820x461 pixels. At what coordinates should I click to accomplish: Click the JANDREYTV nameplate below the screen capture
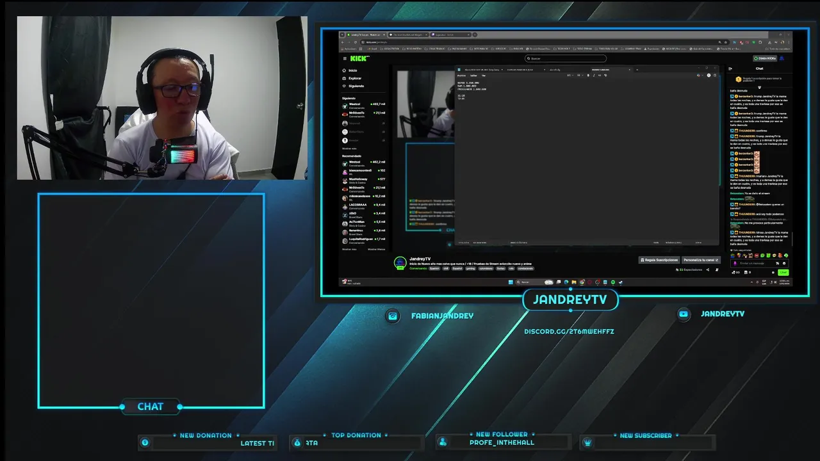tap(570, 300)
